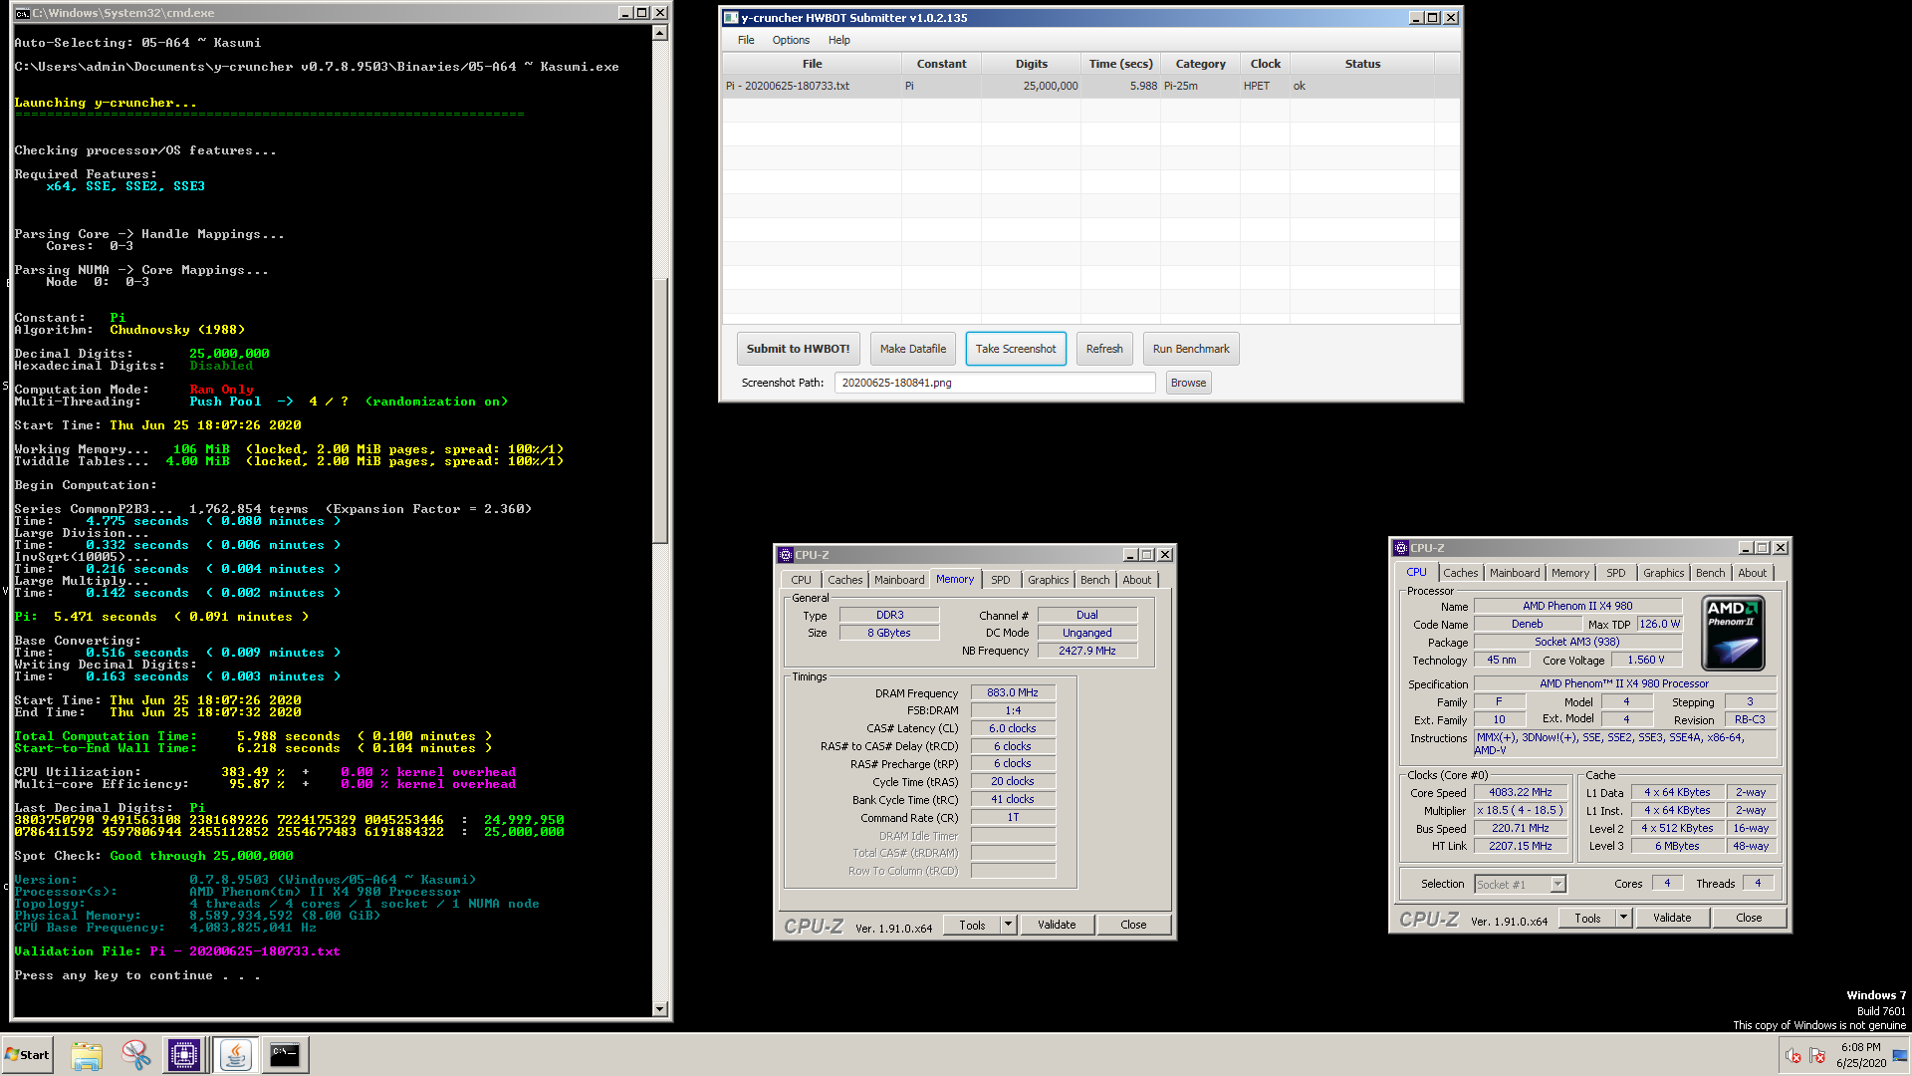Switch to CPU tab in Memory CPU-Z window
This screenshot has width=1912, height=1076.
pyautogui.click(x=801, y=580)
